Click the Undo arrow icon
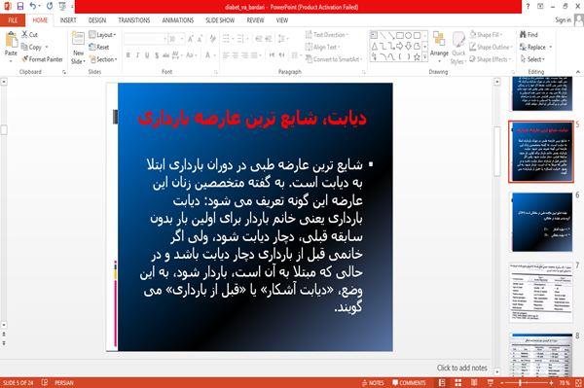This screenshot has width=584, height=388. point(33,6)
